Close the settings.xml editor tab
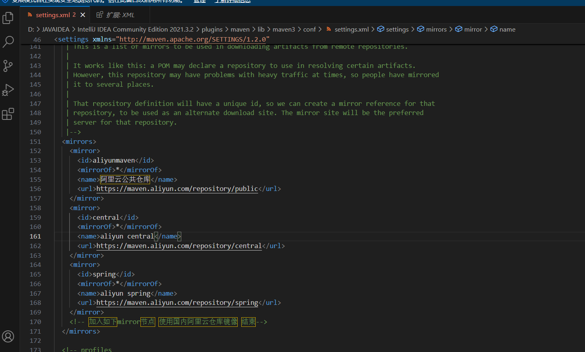Screen dimensions: 585x352 [x=83, y=15]
